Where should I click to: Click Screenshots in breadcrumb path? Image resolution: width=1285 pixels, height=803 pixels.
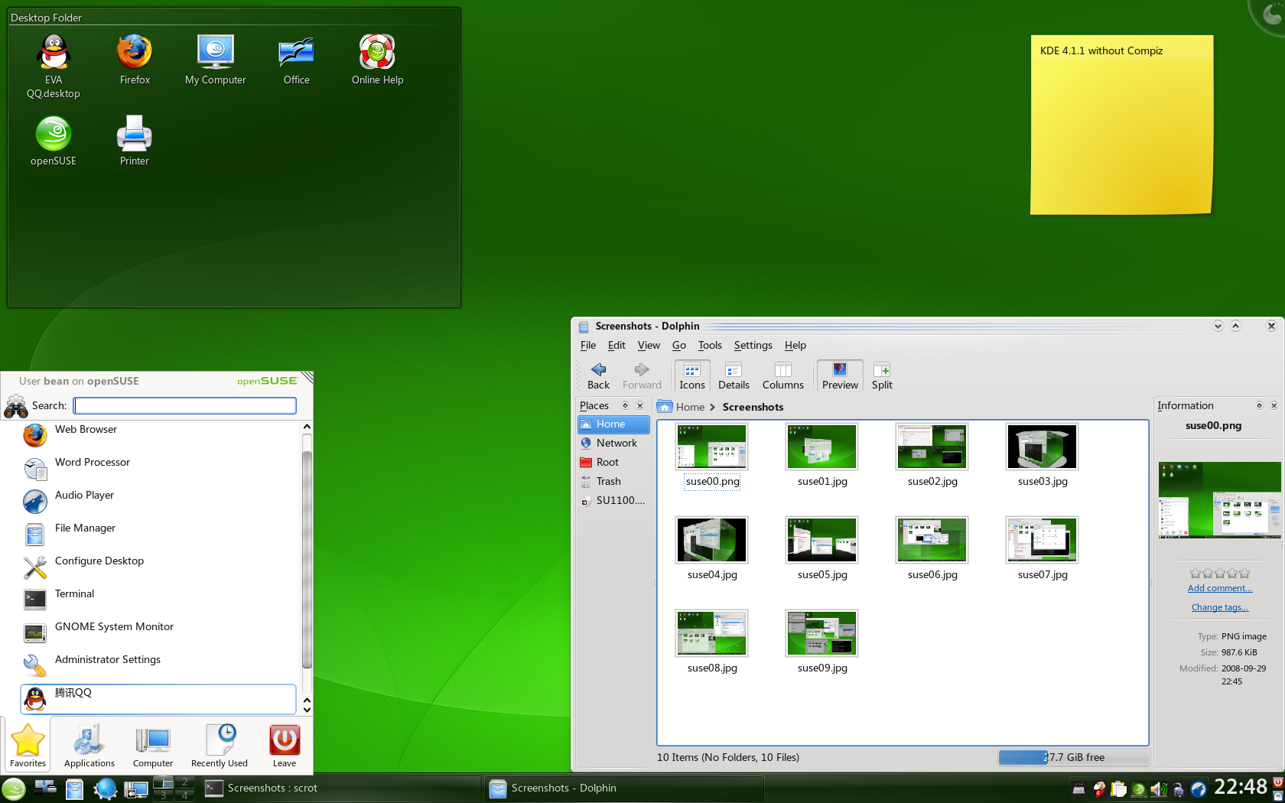(x=753, y=408)
